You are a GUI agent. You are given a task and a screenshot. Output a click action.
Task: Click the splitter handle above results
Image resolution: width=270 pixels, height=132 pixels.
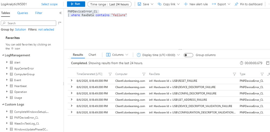[x=180, y=50]
